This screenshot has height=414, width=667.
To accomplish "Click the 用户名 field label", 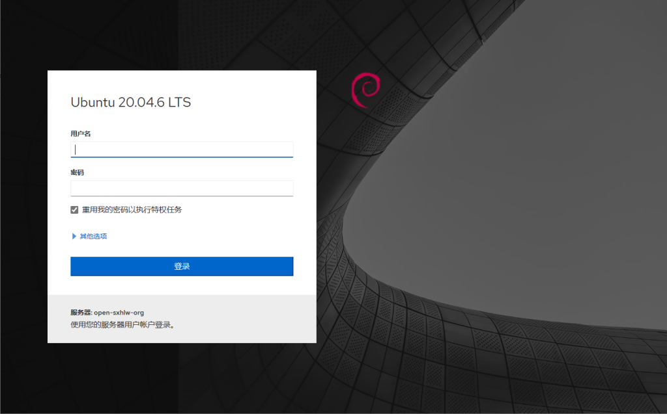I will coord(80,133).
